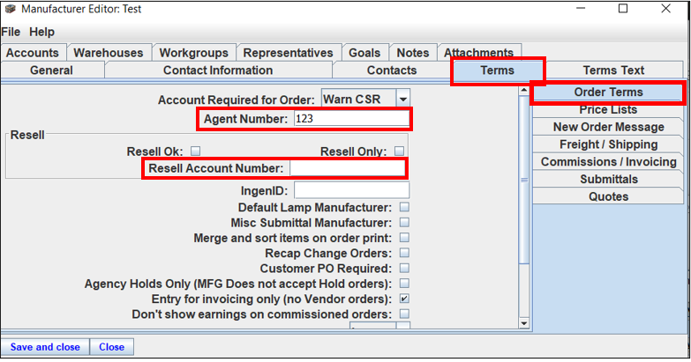
Task: Open Commissions / Invoicing side tab
Action: click(x=608, y=162)
